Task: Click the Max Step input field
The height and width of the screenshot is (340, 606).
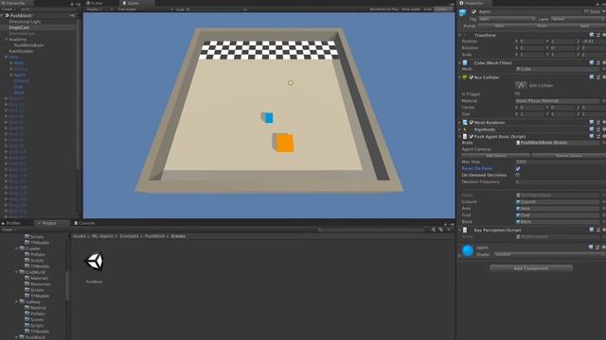Action: (x=560, y=161)
